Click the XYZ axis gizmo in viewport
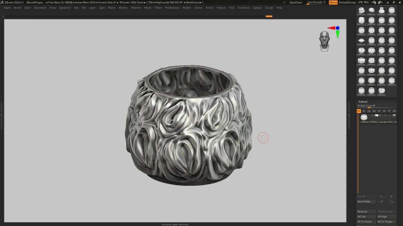Screen dimensions: 403x226 click(334, 32)
